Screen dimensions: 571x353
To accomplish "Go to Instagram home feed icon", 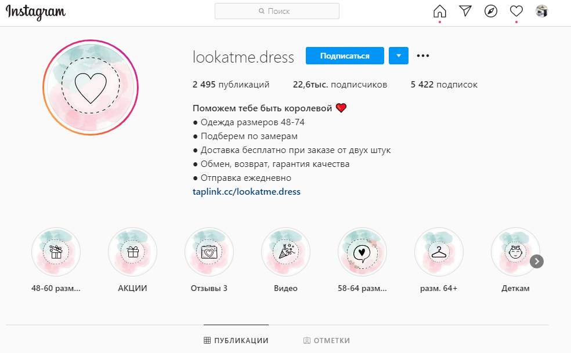I will tap(440, 11).
